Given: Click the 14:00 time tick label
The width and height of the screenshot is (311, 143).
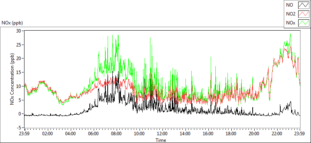Looking at the screenshot, I should 185,133.
